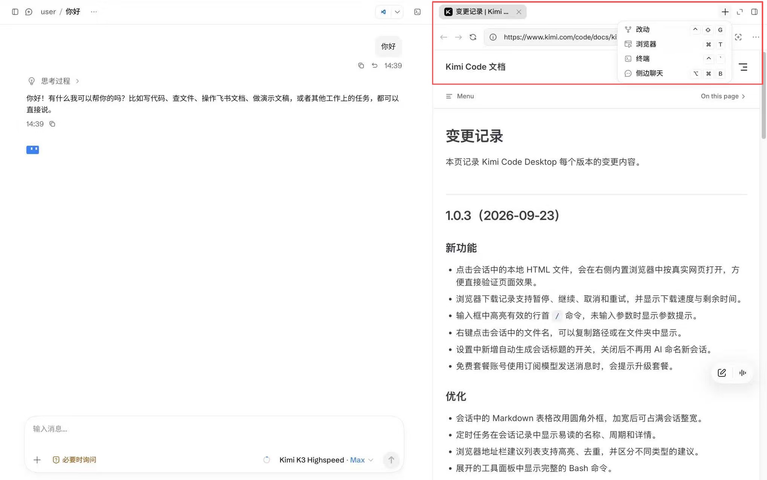Focus the 输入消息 message input box

point(214,429)
